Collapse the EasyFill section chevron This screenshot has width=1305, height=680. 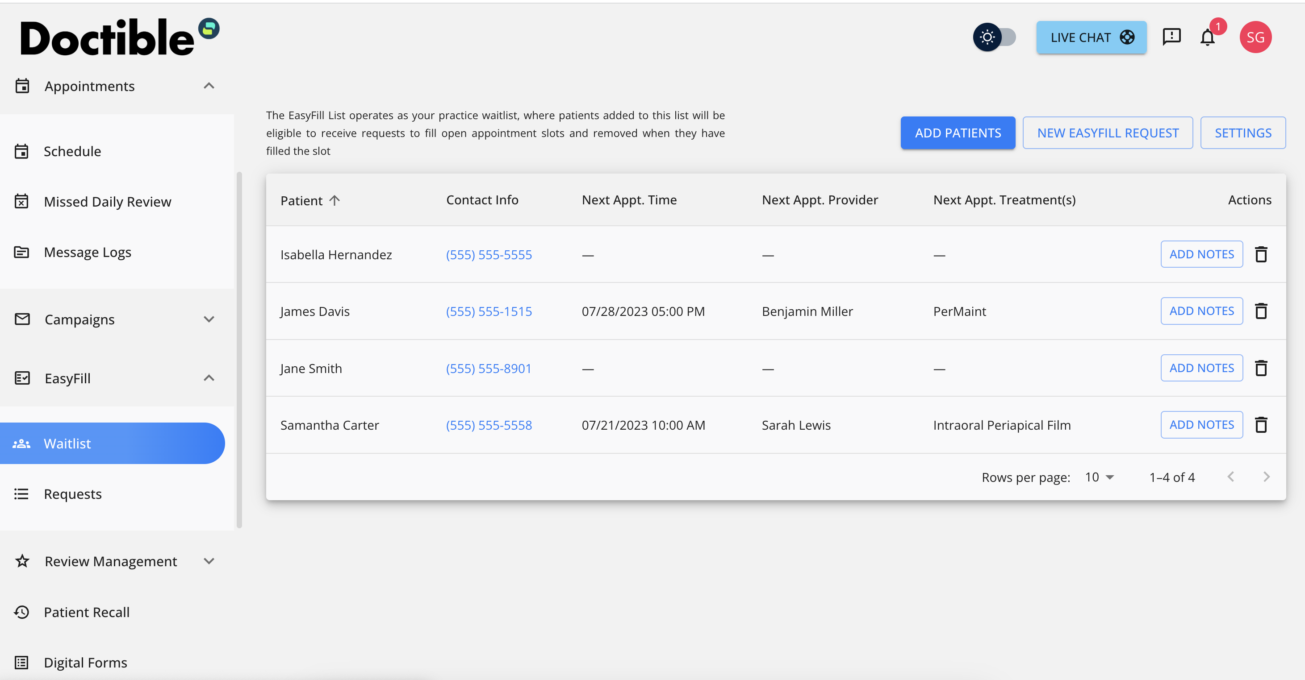tap(209, 377)
